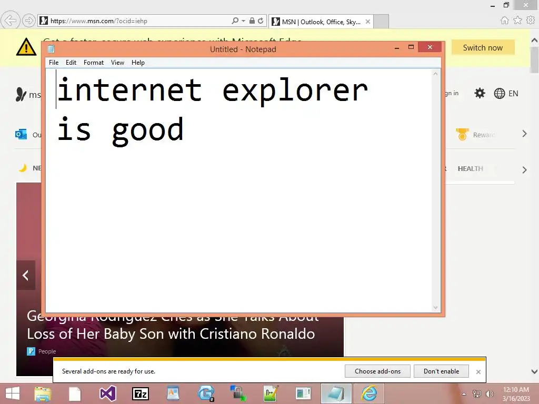
Task: Expand news categories chevron beside HEALTH
Action: [525, 170]
